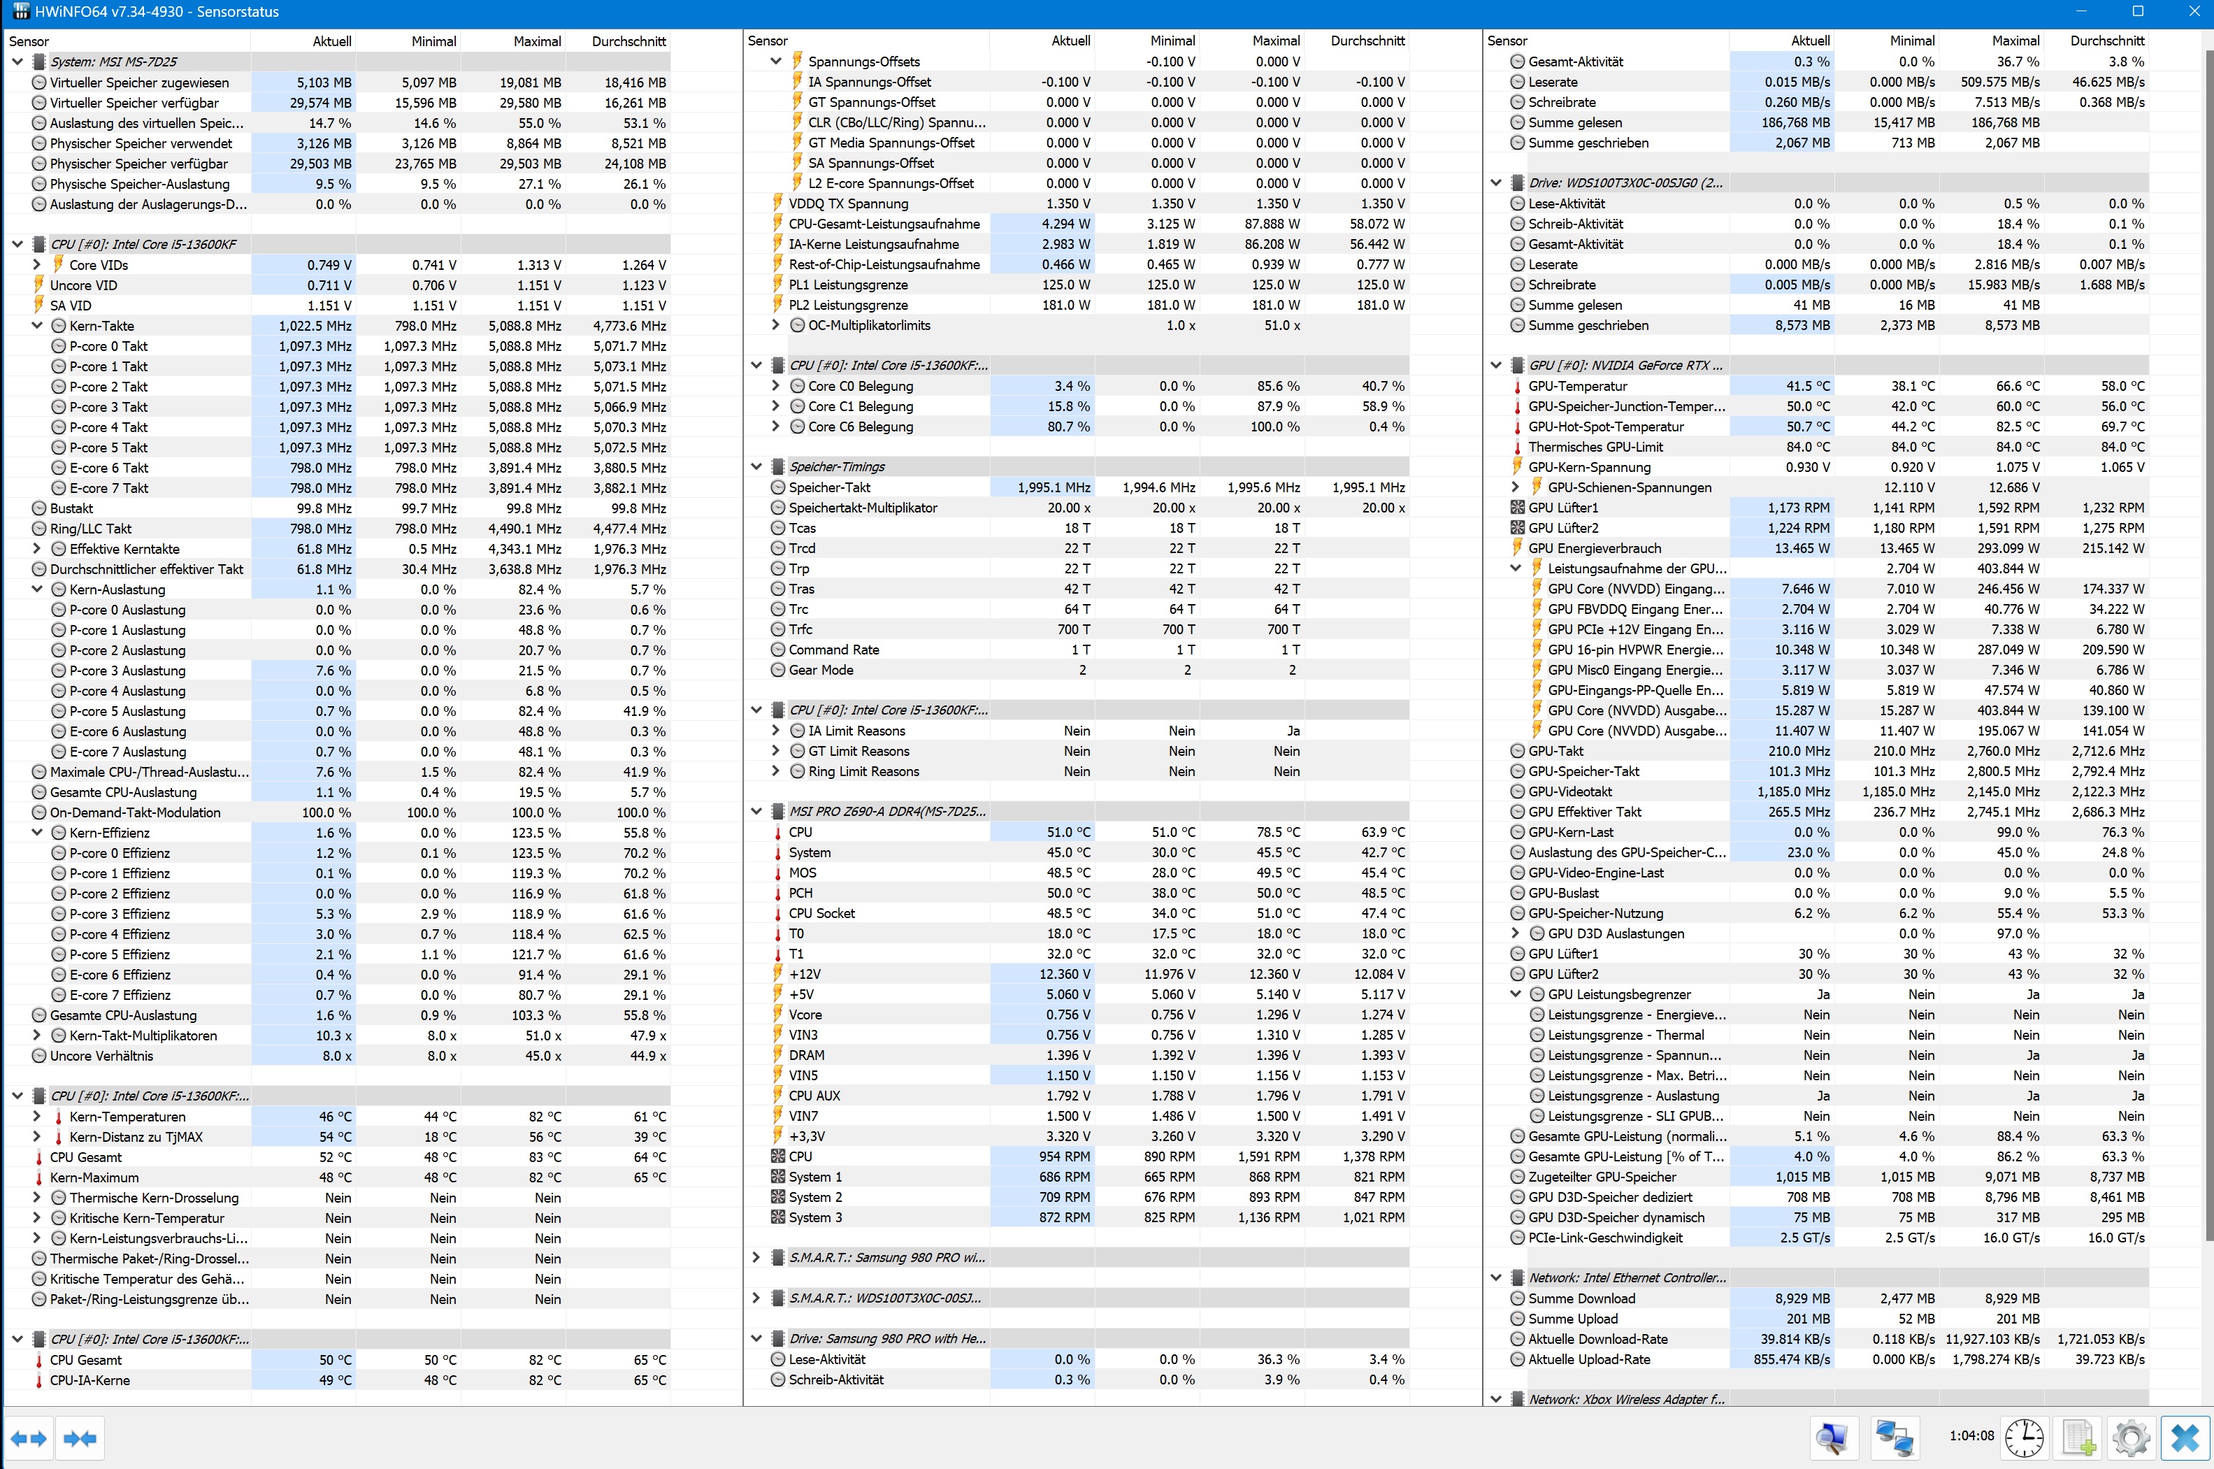The image size is (2214, 1469).
Task: Collapse the Speicher-Timings section
Action: click(756, 466)
